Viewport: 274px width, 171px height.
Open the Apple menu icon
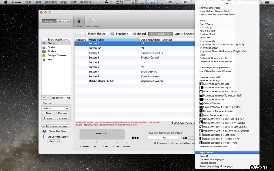6,2
